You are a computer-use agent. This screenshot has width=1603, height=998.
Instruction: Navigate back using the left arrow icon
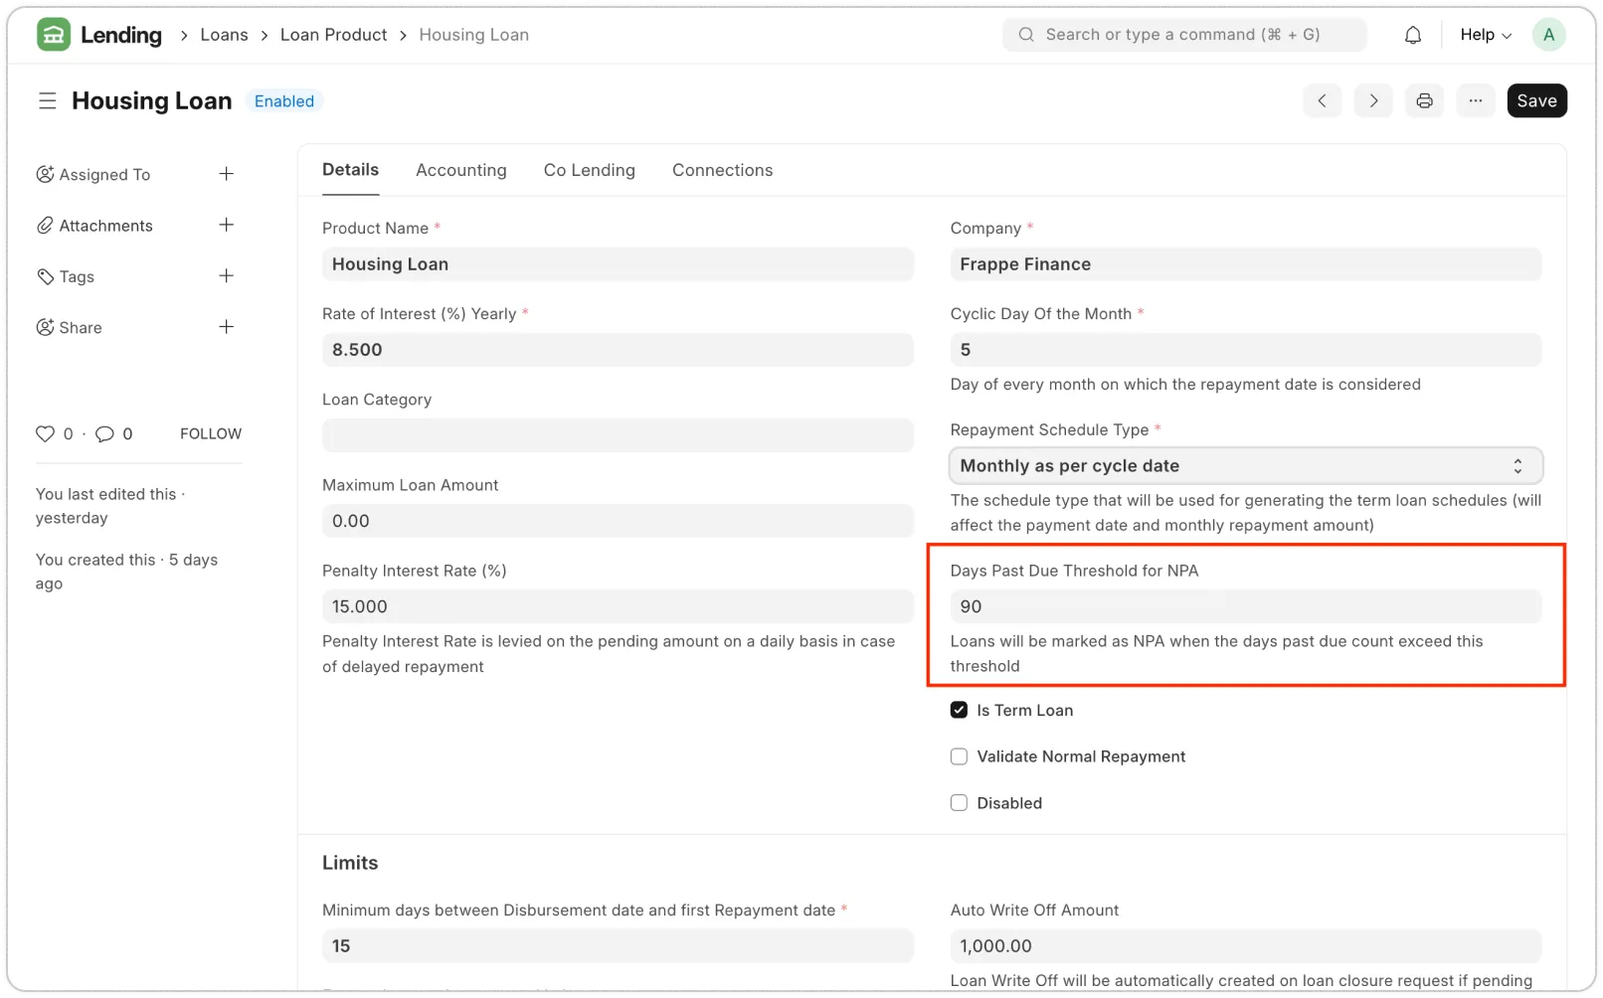(x=1322, y=100)
